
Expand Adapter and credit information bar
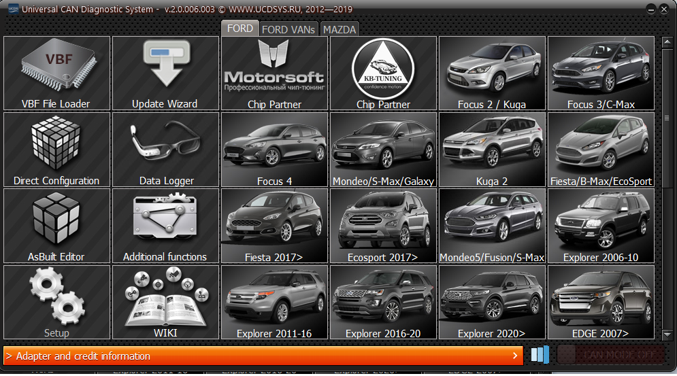[x=263, y=356]
